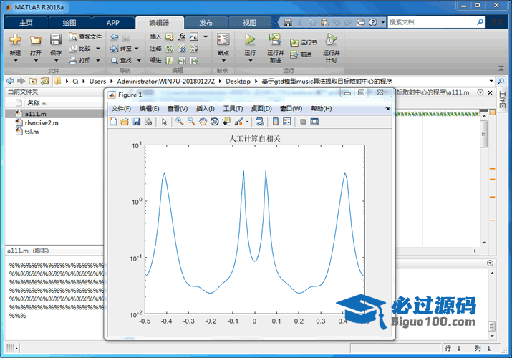Toggle the Rotate 3D tool in Figure
This screenshot has height=358, width=512.
click(215, 122)
